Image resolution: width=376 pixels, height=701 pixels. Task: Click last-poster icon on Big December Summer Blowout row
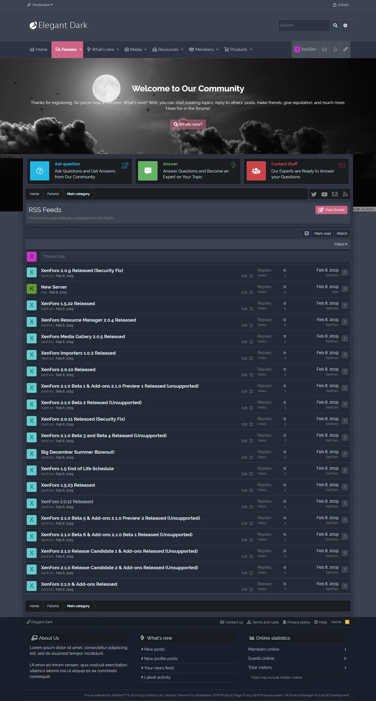[x=345, y=454]
